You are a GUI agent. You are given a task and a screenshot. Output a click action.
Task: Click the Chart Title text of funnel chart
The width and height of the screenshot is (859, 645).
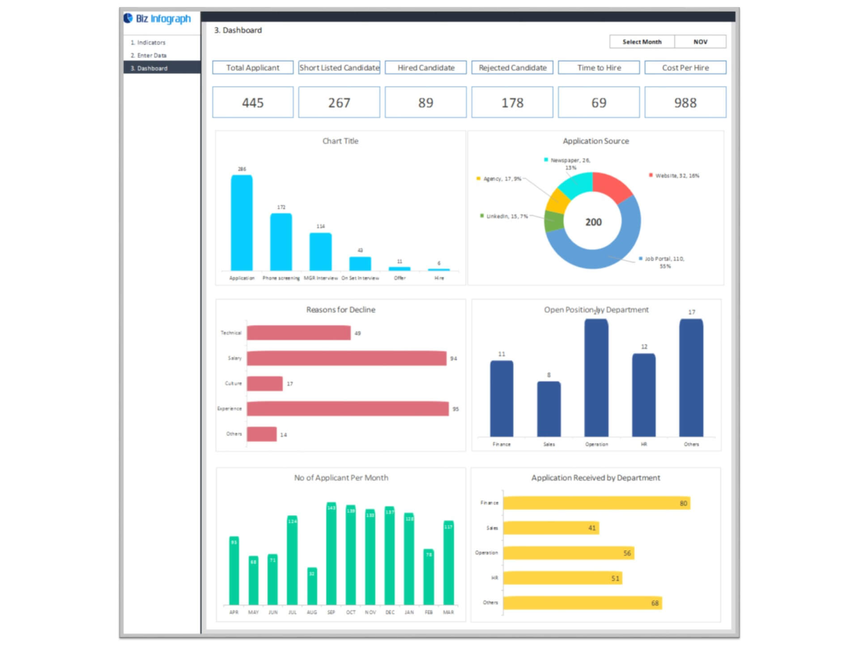coord(340,141)
